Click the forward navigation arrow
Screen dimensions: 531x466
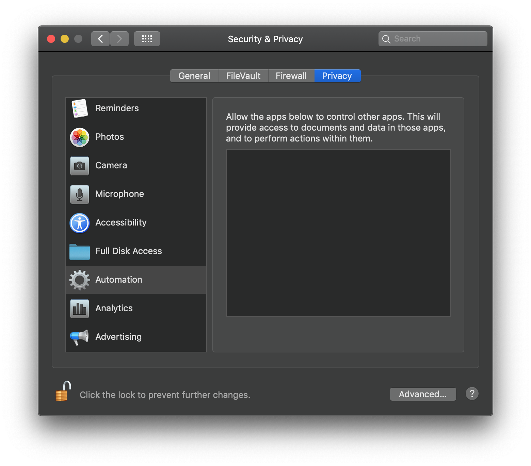click(119, 38)
